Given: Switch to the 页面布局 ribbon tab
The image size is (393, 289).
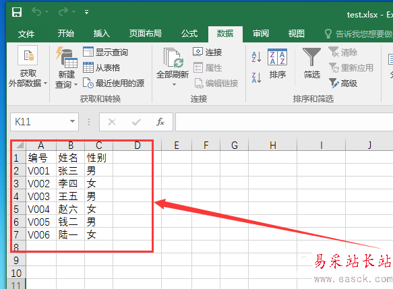Looking at the screenshot, I should pyautogui.click(x=145, y=34).
